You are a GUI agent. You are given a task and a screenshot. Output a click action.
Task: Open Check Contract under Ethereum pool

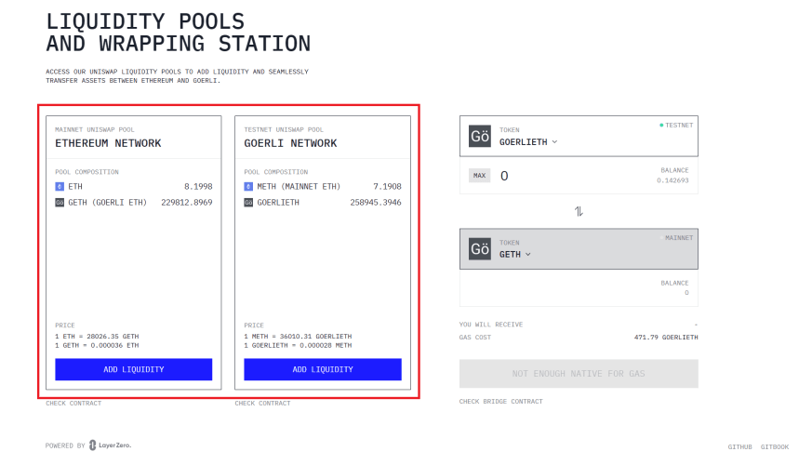point(73,403)
